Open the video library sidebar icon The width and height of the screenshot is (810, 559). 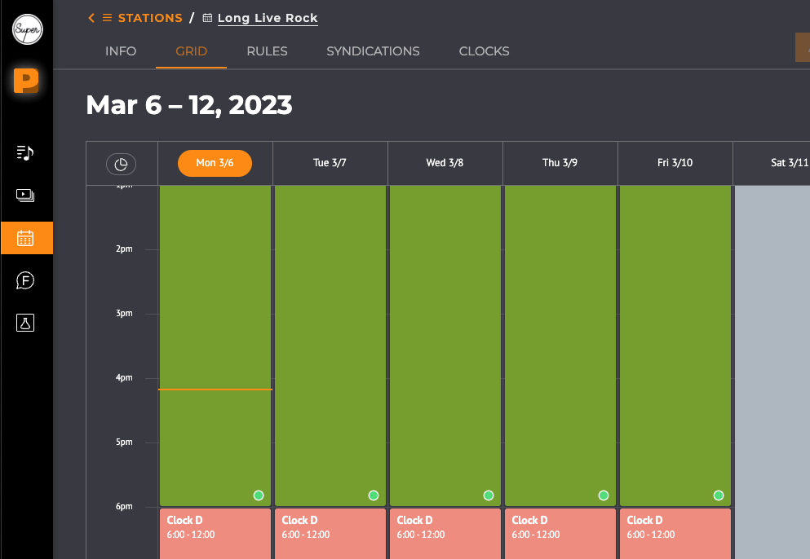tap(25, 195)
